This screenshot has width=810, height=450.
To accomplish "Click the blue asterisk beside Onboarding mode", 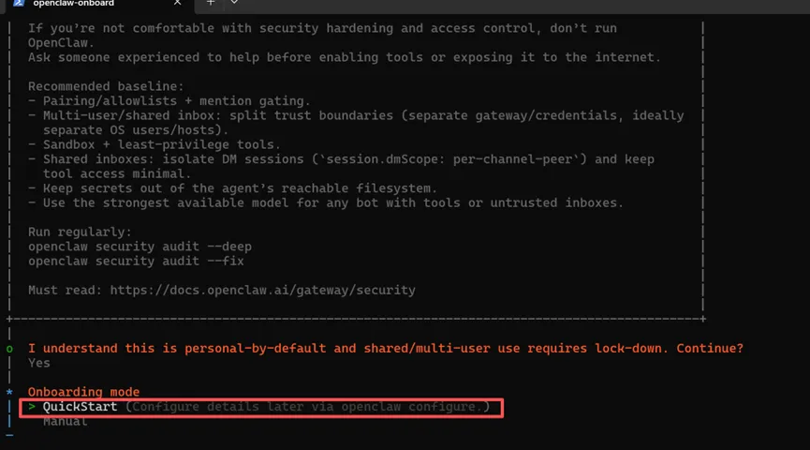I will tap(9, 392).
